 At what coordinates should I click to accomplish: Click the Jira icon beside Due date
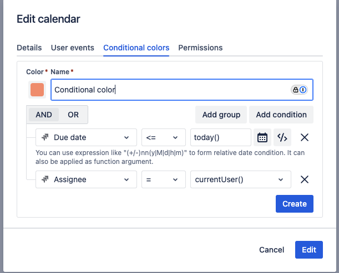click(x=45, y=137)
